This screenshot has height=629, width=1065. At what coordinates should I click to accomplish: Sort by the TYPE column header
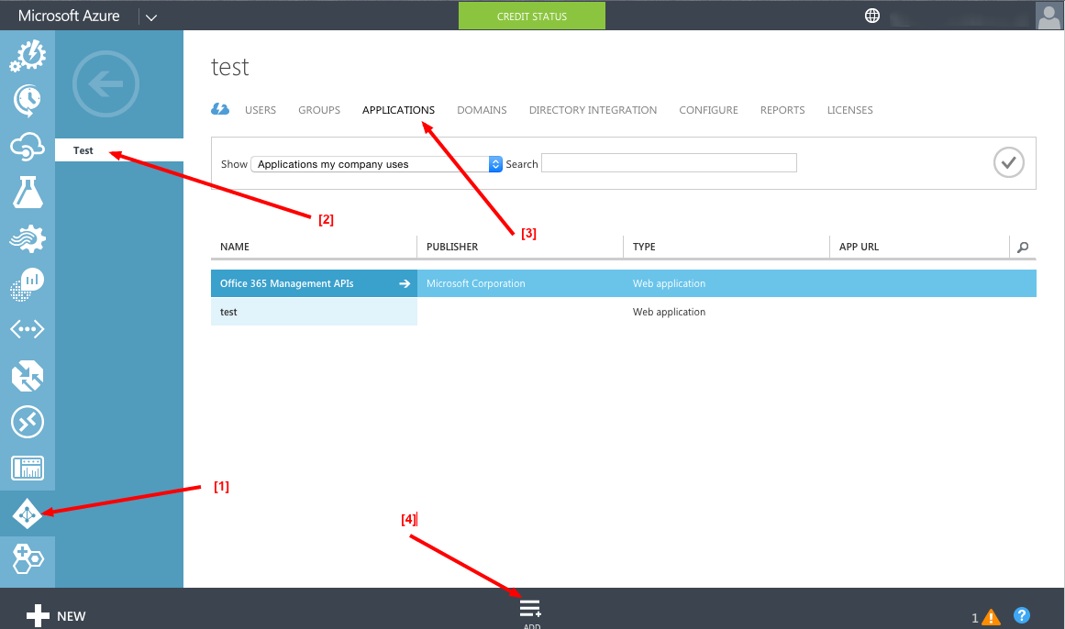tap(644, 247)
